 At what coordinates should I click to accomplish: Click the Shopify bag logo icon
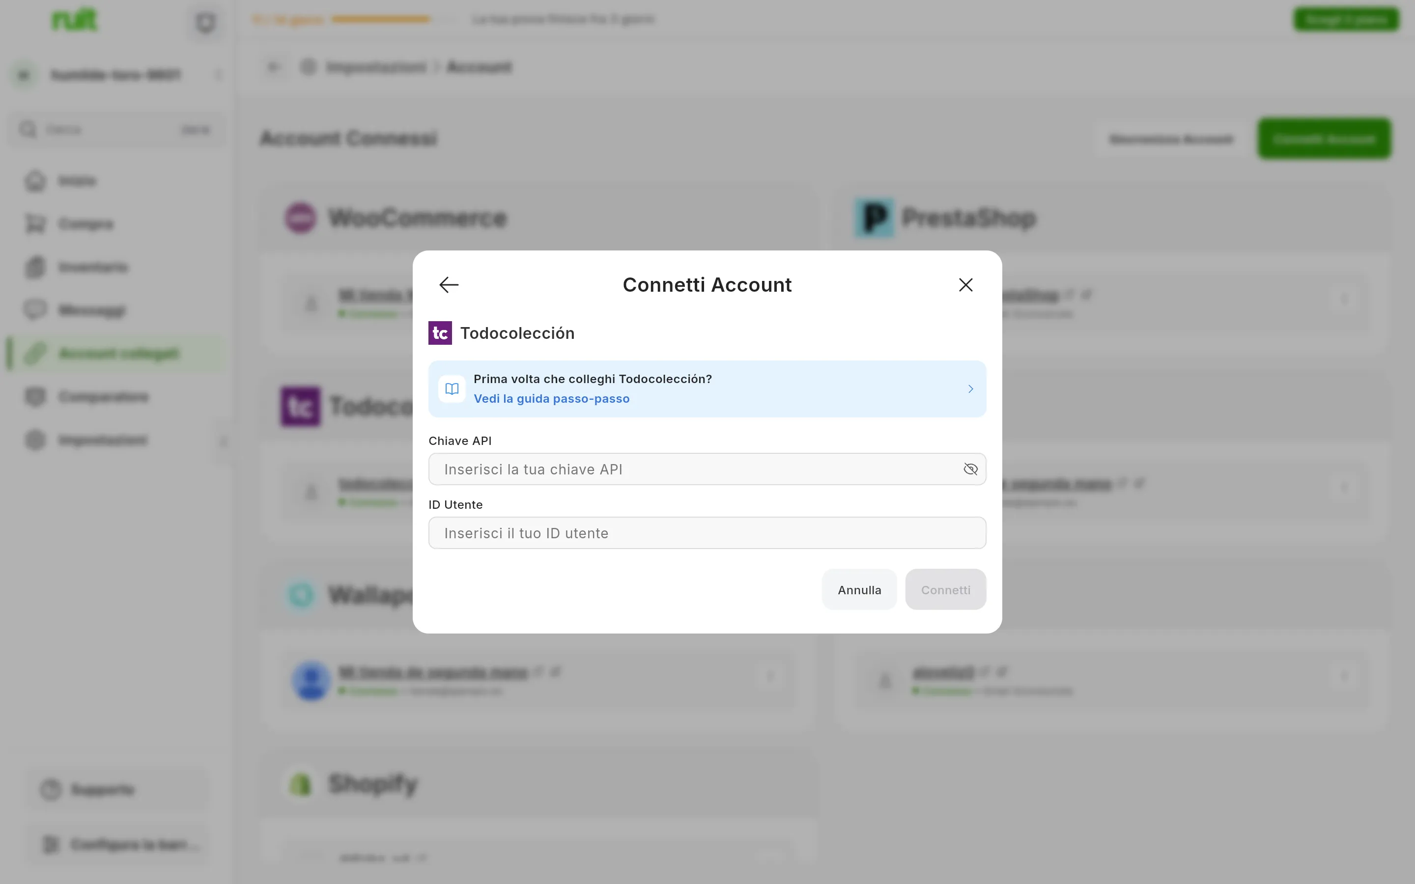(300, 783)
